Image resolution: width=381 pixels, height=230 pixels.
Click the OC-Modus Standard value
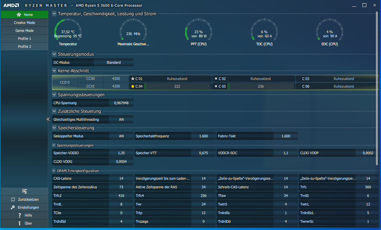tap(114, 62)
